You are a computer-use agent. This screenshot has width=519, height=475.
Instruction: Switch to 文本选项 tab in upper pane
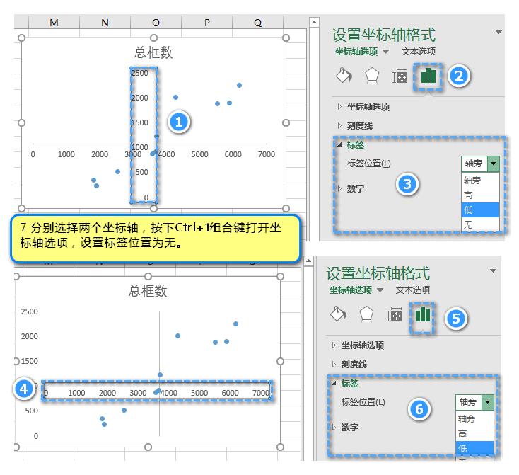[418, 51]
